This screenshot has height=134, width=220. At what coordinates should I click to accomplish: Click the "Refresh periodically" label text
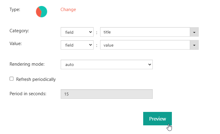pyautogui.click(x=36, y=79)
